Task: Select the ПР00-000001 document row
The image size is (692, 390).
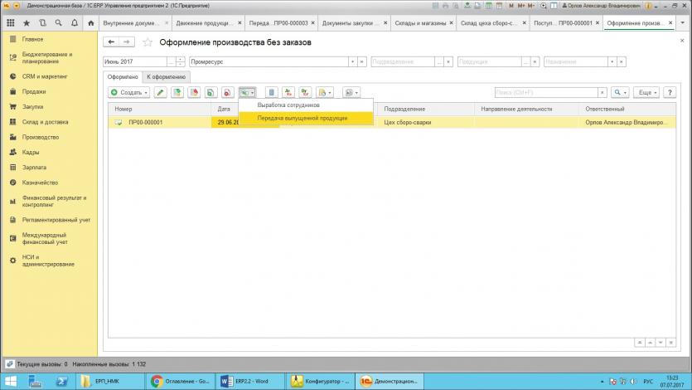Action: [x=145, y=122]
